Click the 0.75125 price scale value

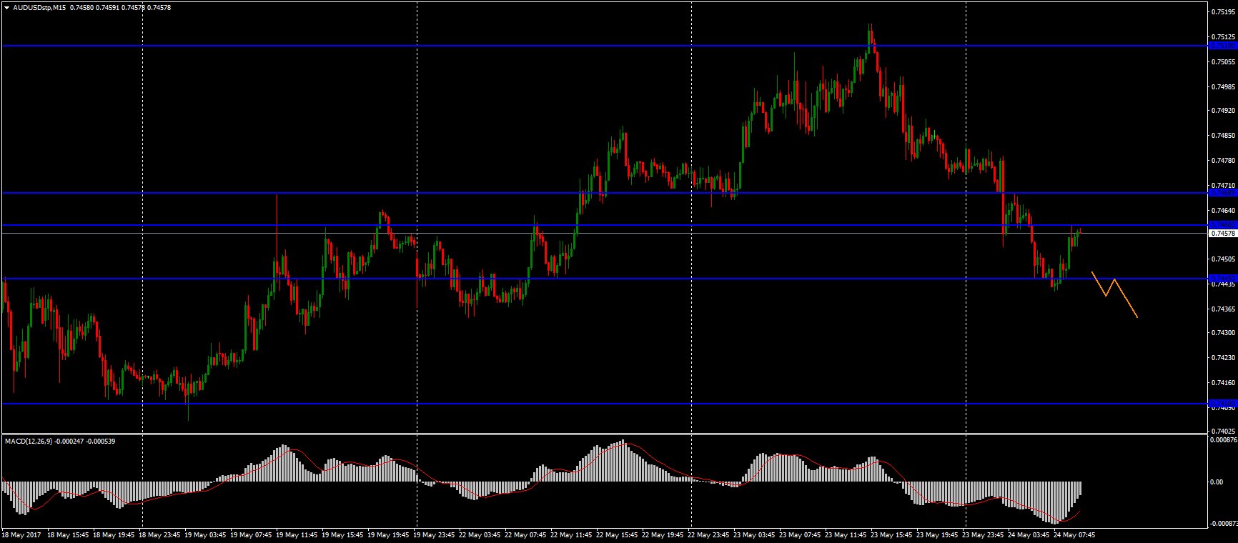tap(1224, 37)
